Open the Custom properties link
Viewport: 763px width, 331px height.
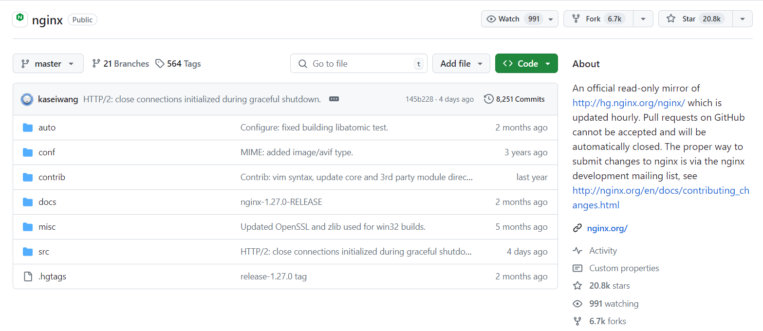point(624,268)
